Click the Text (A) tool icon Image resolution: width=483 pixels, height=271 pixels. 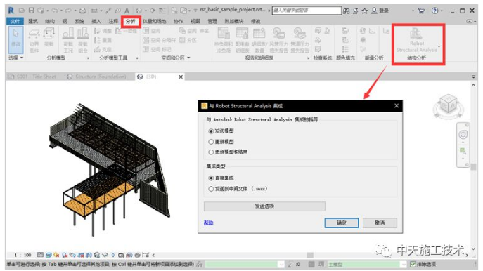127,11
